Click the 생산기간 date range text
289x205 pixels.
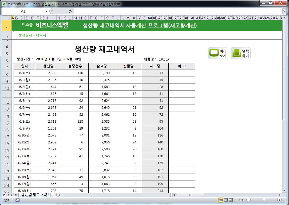click(x=49, y=59)
